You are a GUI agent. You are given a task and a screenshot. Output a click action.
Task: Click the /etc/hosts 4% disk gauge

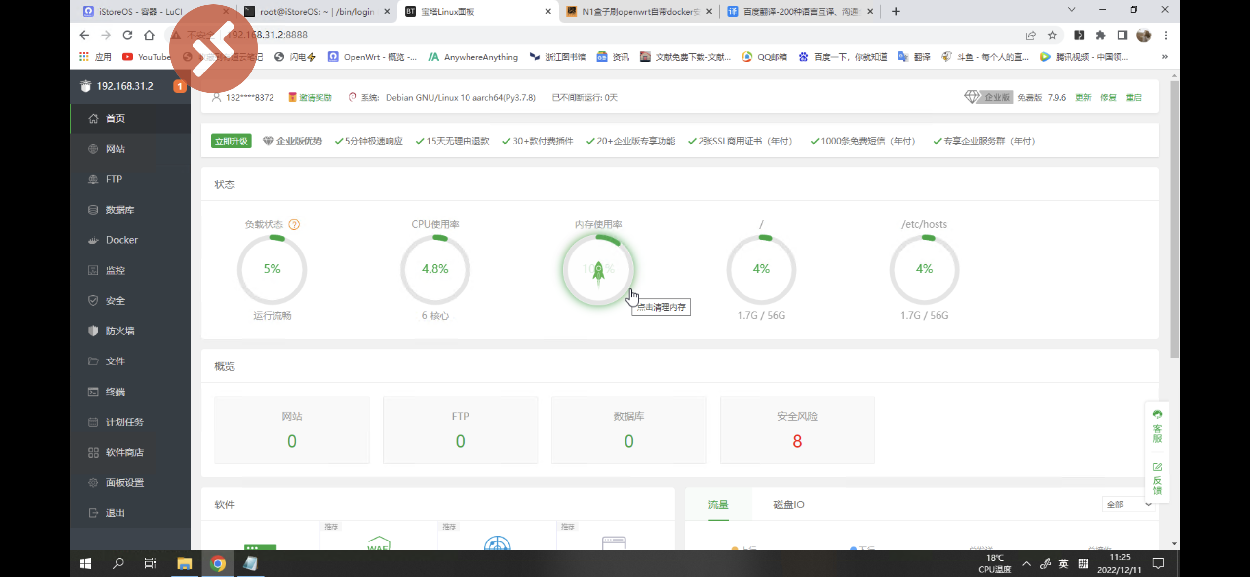tap(924, 269)
